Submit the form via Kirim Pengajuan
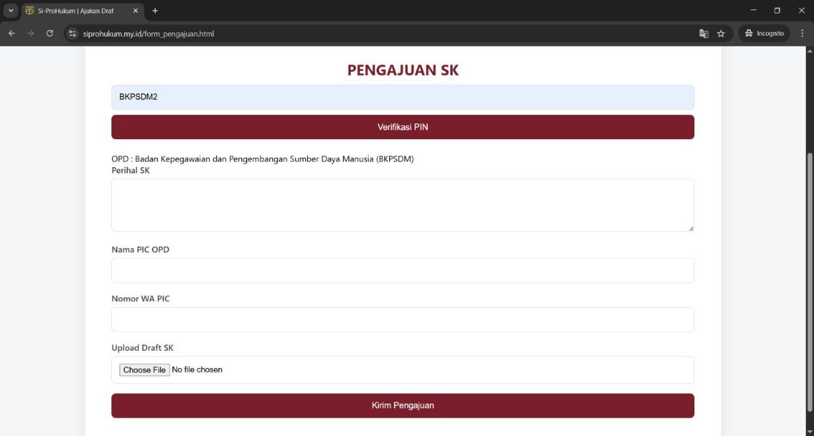 click(x=403, y=405)
